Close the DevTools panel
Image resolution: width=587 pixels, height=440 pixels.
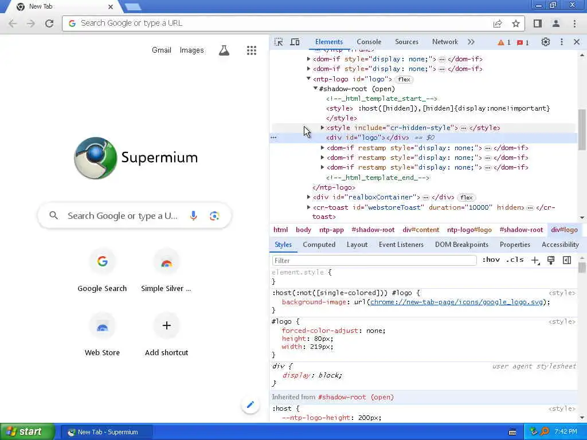(577, 42)
